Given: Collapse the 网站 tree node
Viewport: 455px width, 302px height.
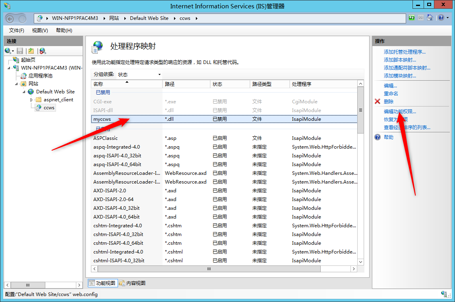Looking at the screenshot, I should point(17,84).
